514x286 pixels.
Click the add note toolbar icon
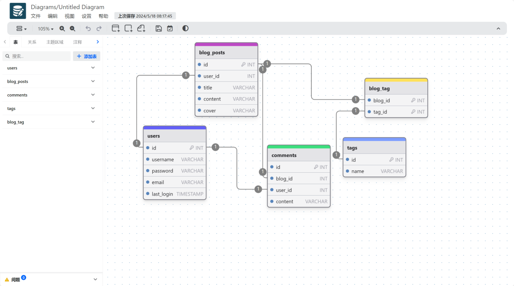pyautogui.click(x=141, y=29)
